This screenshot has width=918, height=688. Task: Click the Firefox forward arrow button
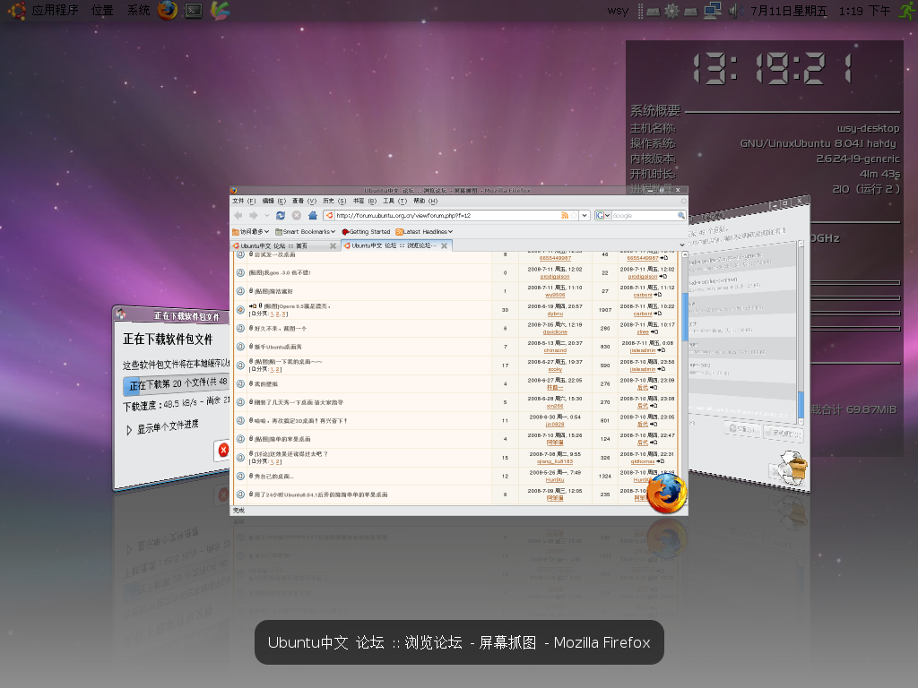[253, 215]
